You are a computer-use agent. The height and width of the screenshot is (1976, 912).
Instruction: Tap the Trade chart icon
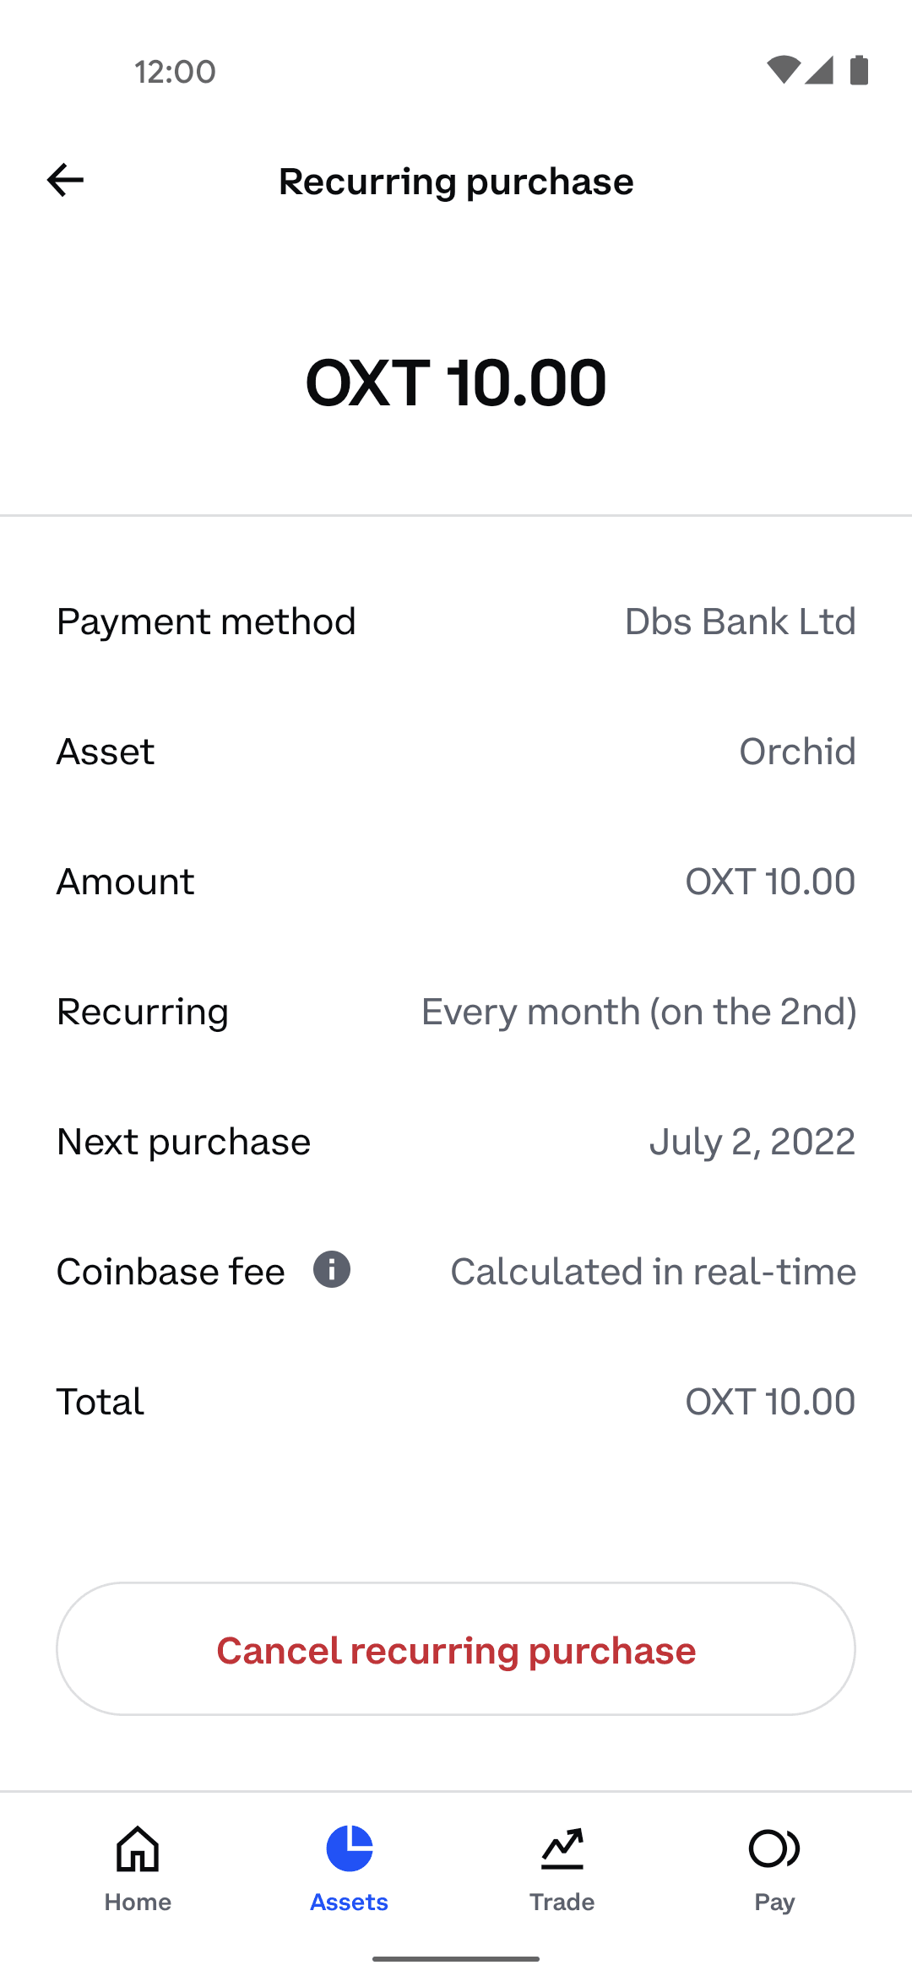[562, 1849]
